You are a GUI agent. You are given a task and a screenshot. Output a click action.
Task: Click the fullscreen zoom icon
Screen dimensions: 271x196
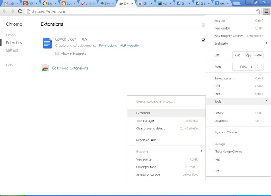[x=260, y=67]
